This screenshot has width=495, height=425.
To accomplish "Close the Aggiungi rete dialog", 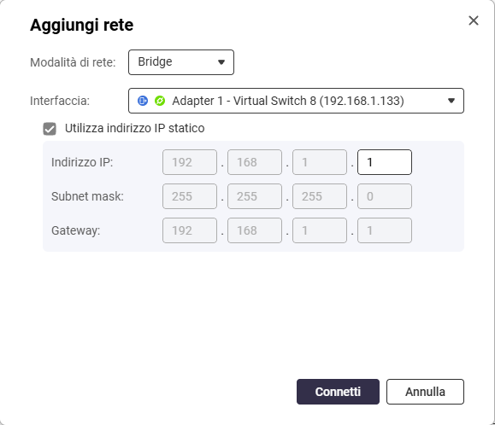I will pyautogui.click(x=474, y=20).
